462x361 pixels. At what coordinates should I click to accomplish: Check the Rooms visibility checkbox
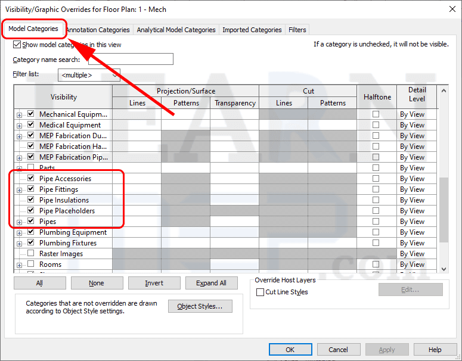(31, 264)
